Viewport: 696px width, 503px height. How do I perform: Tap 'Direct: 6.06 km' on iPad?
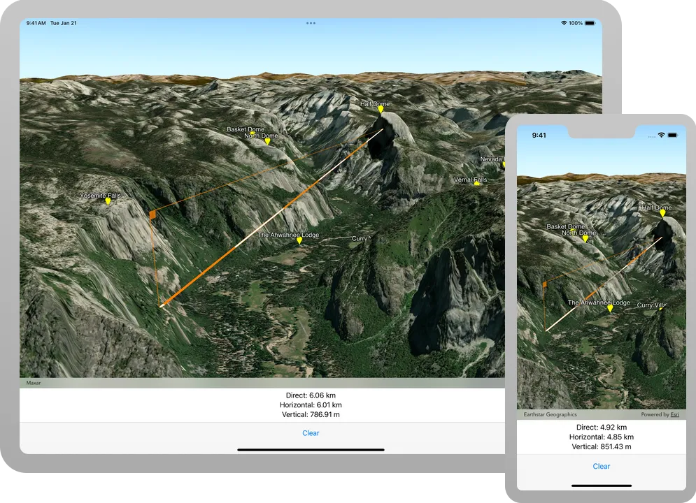(311, 395)
